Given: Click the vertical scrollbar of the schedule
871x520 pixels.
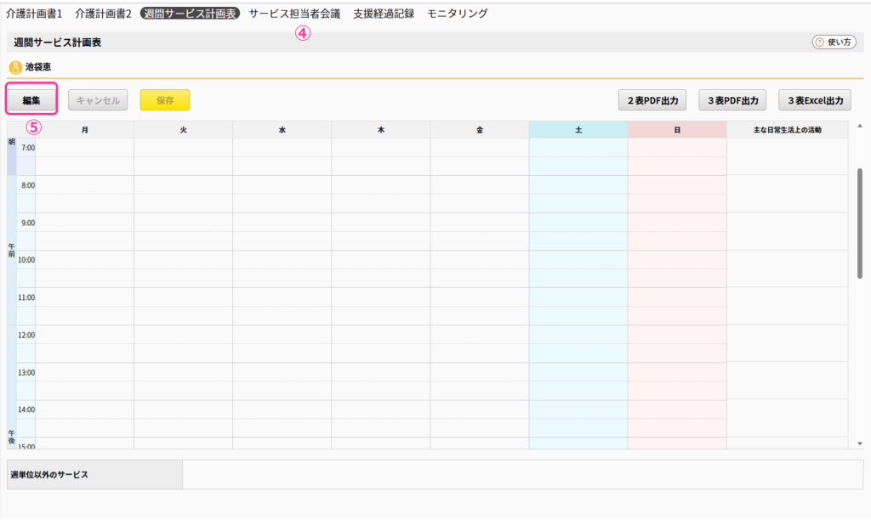Looking at the screenshot, I should pyautogui.click(x=859, y=223).
